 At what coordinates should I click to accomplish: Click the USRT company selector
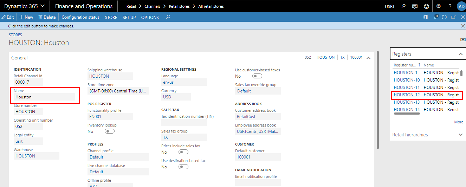[390, 6]
